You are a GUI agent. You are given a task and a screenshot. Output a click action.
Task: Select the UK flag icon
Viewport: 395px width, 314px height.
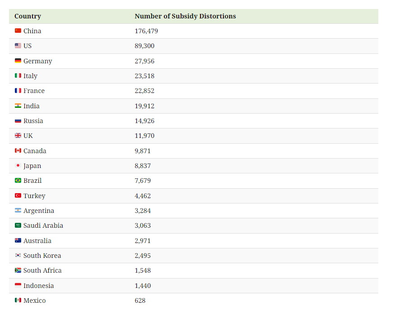point(18,135)
